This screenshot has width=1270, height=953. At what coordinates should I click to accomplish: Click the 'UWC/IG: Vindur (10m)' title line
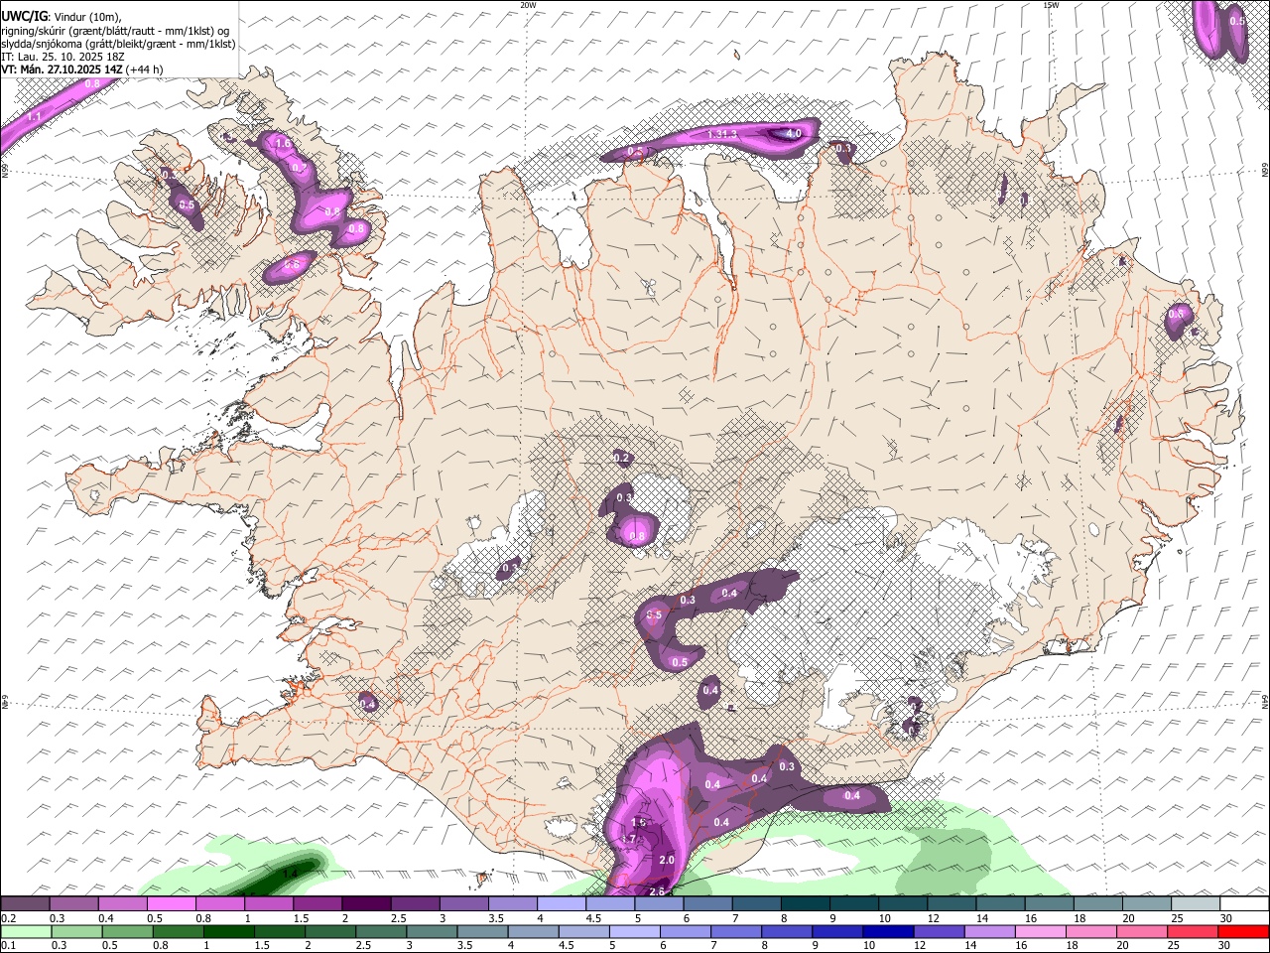tap(61, 17)
